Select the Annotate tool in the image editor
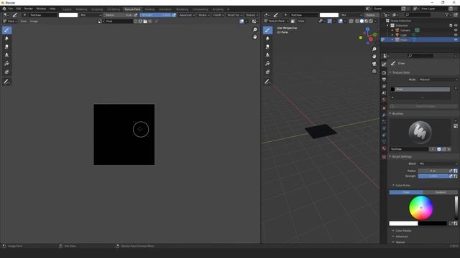This screenshot has width=460, height=258. coord(6,82)
